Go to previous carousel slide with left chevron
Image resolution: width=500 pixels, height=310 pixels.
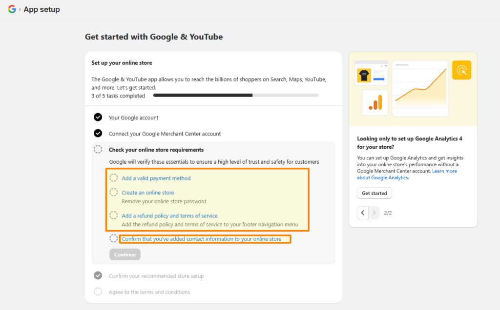point(363,213)
